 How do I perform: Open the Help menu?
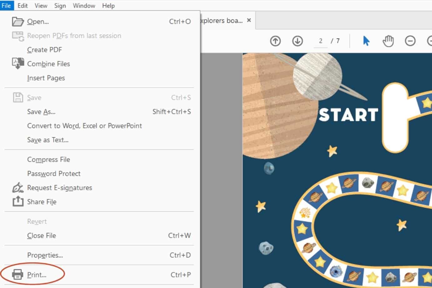point(108,5)
